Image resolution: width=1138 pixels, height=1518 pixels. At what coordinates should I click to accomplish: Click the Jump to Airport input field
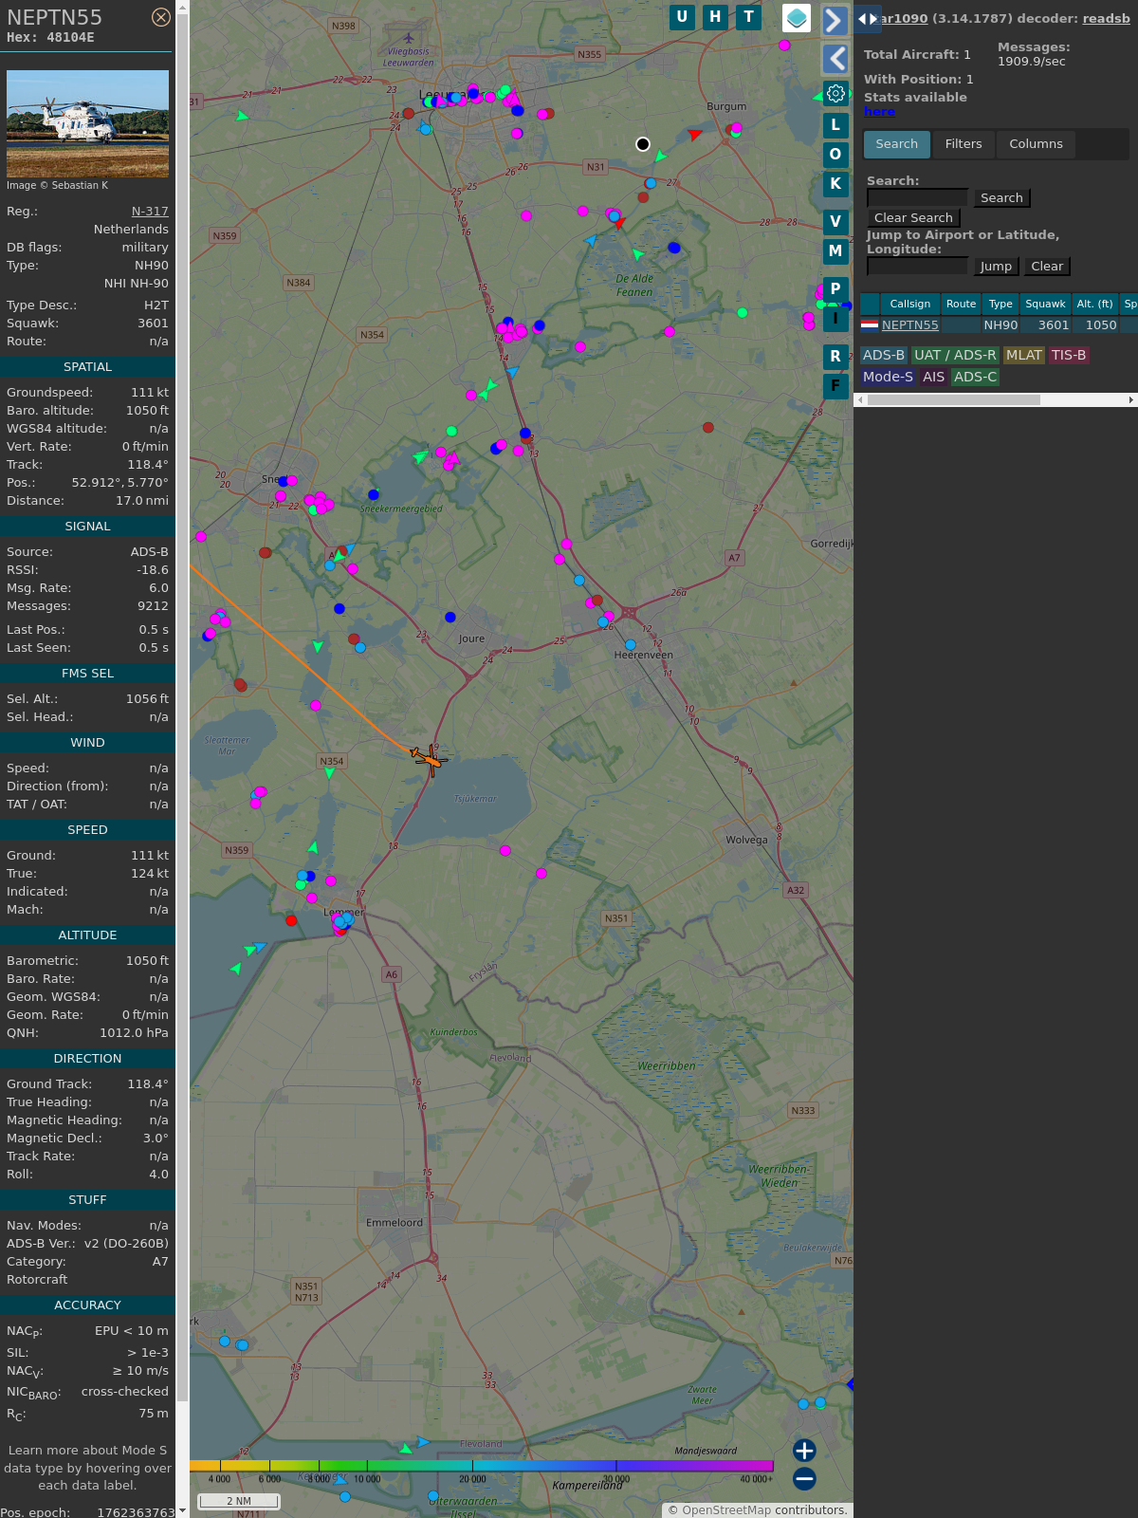click(917, 267)
